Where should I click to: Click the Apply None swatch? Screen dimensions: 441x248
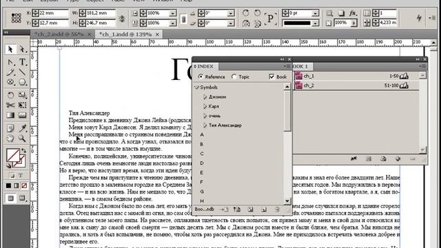25,185
